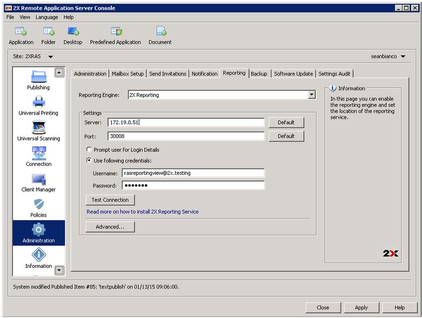Image resolution: width=422 pixels, height=318 pixels.
Task: Open the Help menu
Action: 69,17
